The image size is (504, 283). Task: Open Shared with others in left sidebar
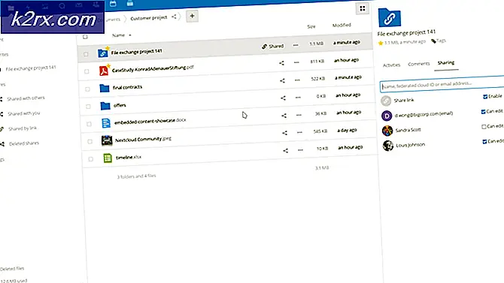coord(26,98)
